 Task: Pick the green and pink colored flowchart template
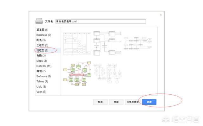[x=77, y=74]
